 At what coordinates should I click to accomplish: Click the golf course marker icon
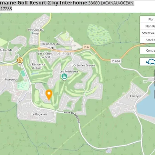coord(64,77)
